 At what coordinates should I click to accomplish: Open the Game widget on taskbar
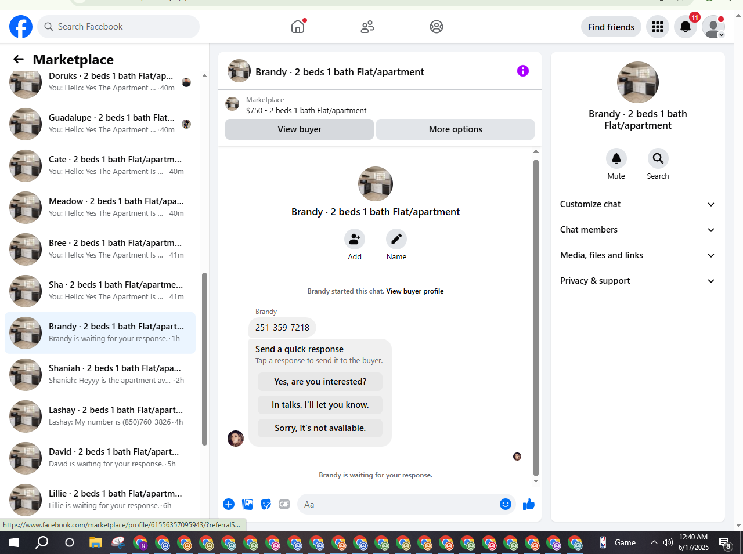pos(618,543)
